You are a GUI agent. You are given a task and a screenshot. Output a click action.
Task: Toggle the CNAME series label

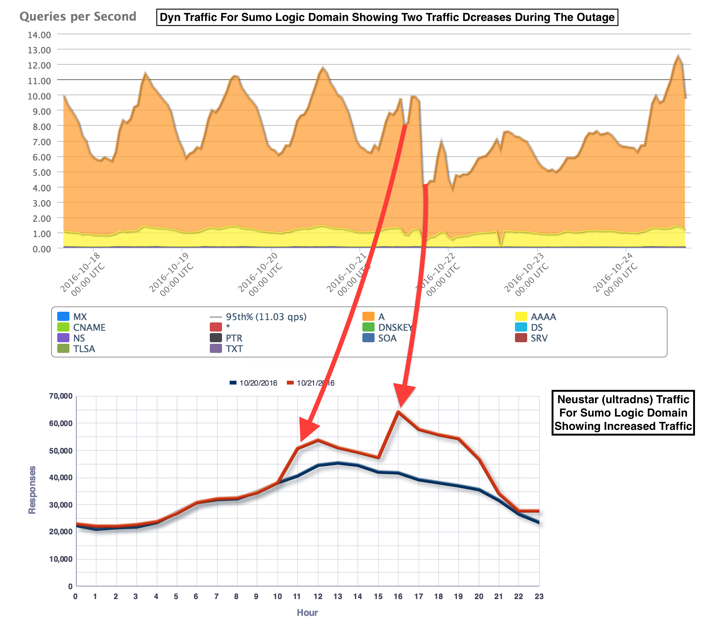89,327
